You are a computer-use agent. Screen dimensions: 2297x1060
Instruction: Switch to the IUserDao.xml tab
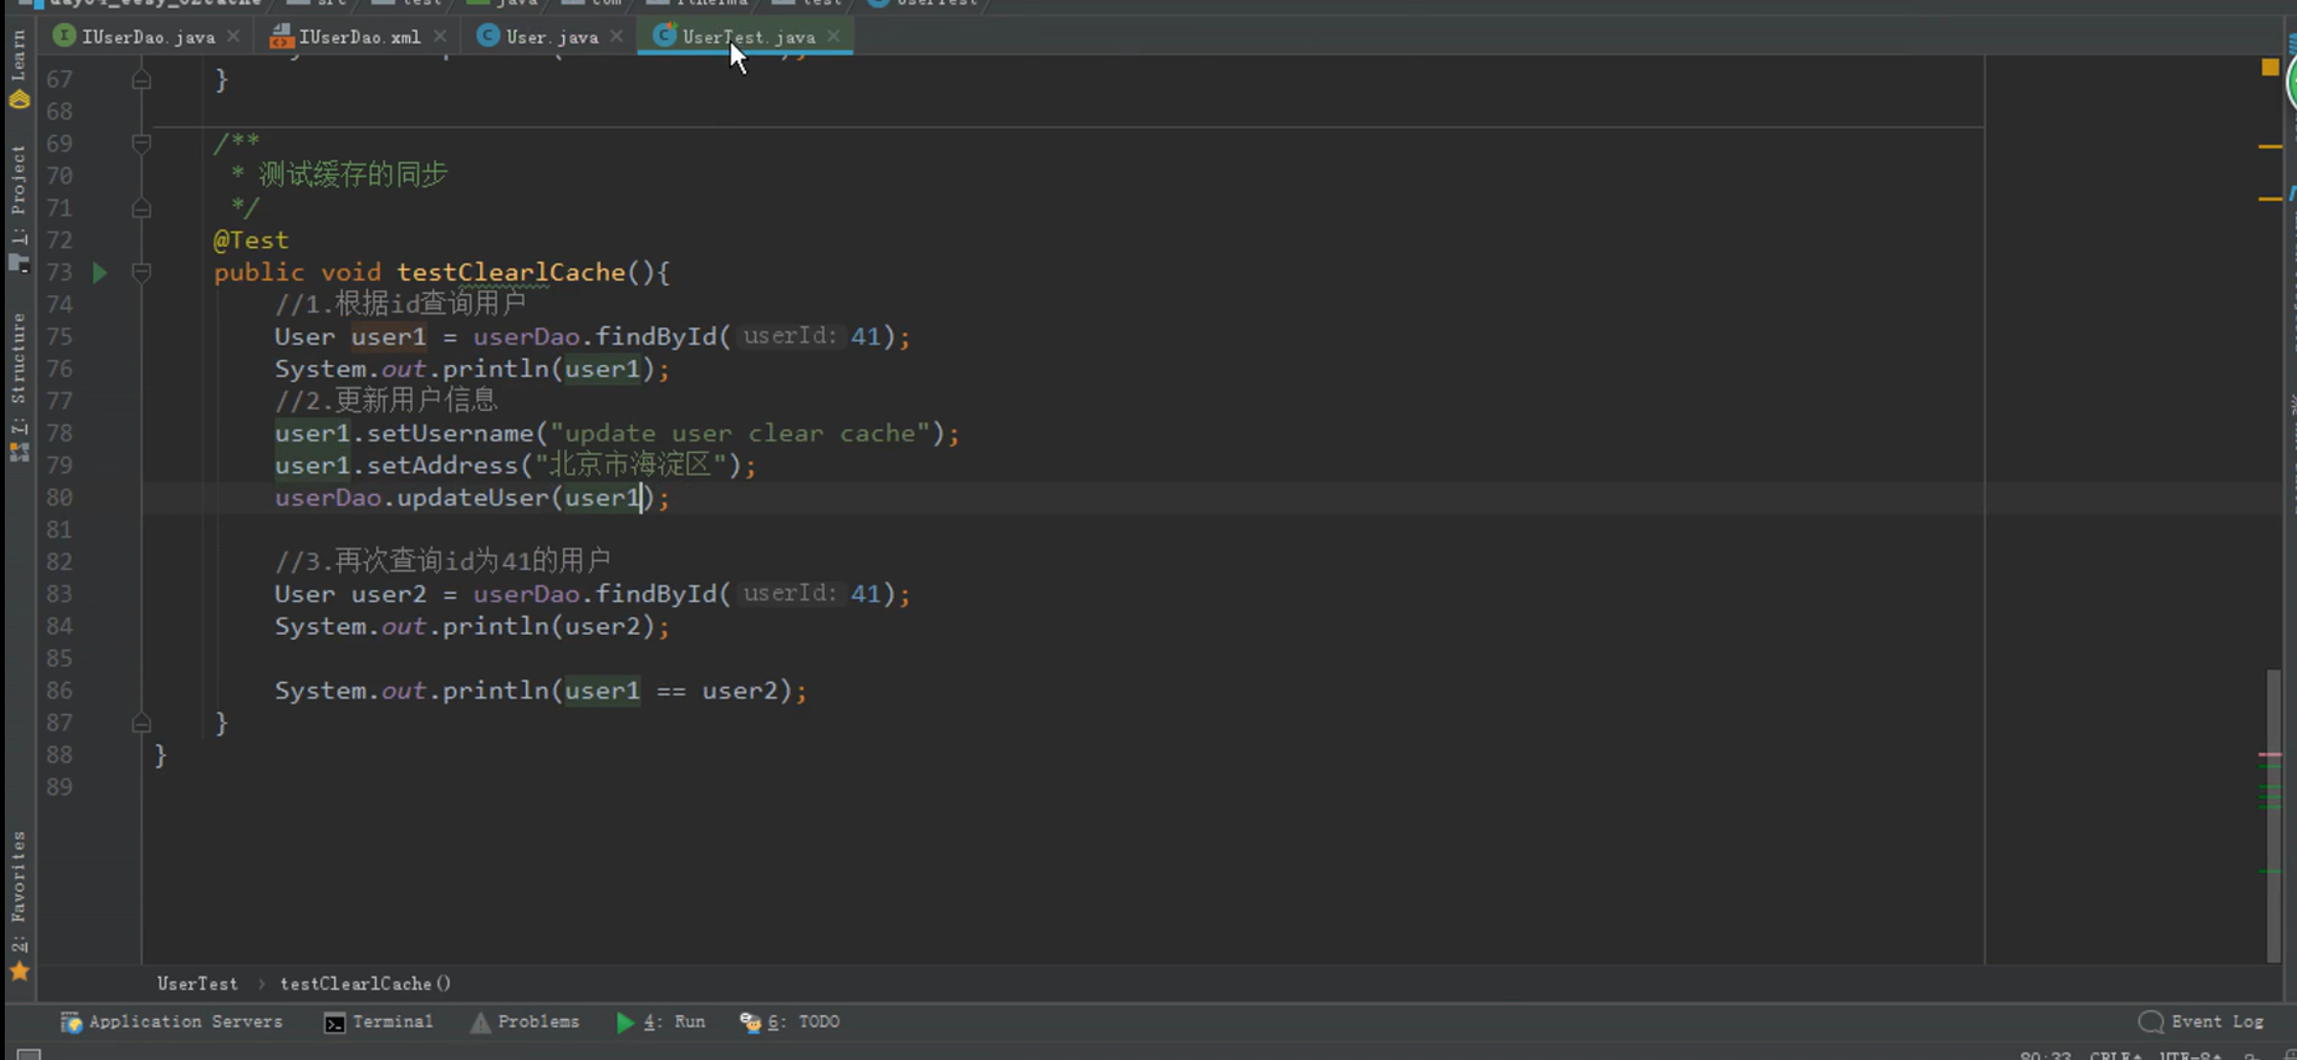click(358, 36)
